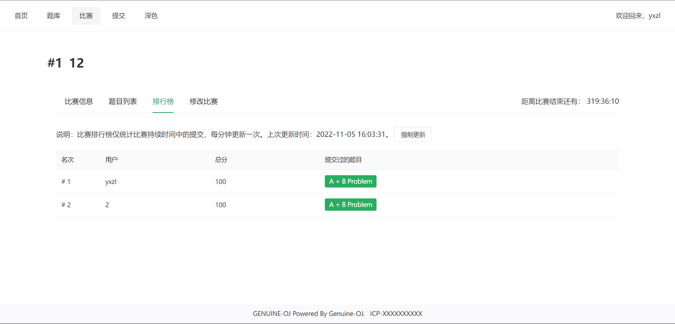
Task: Switch to the 比赛信息 tab
Action: pyautogui.click(x=79, y=102)
